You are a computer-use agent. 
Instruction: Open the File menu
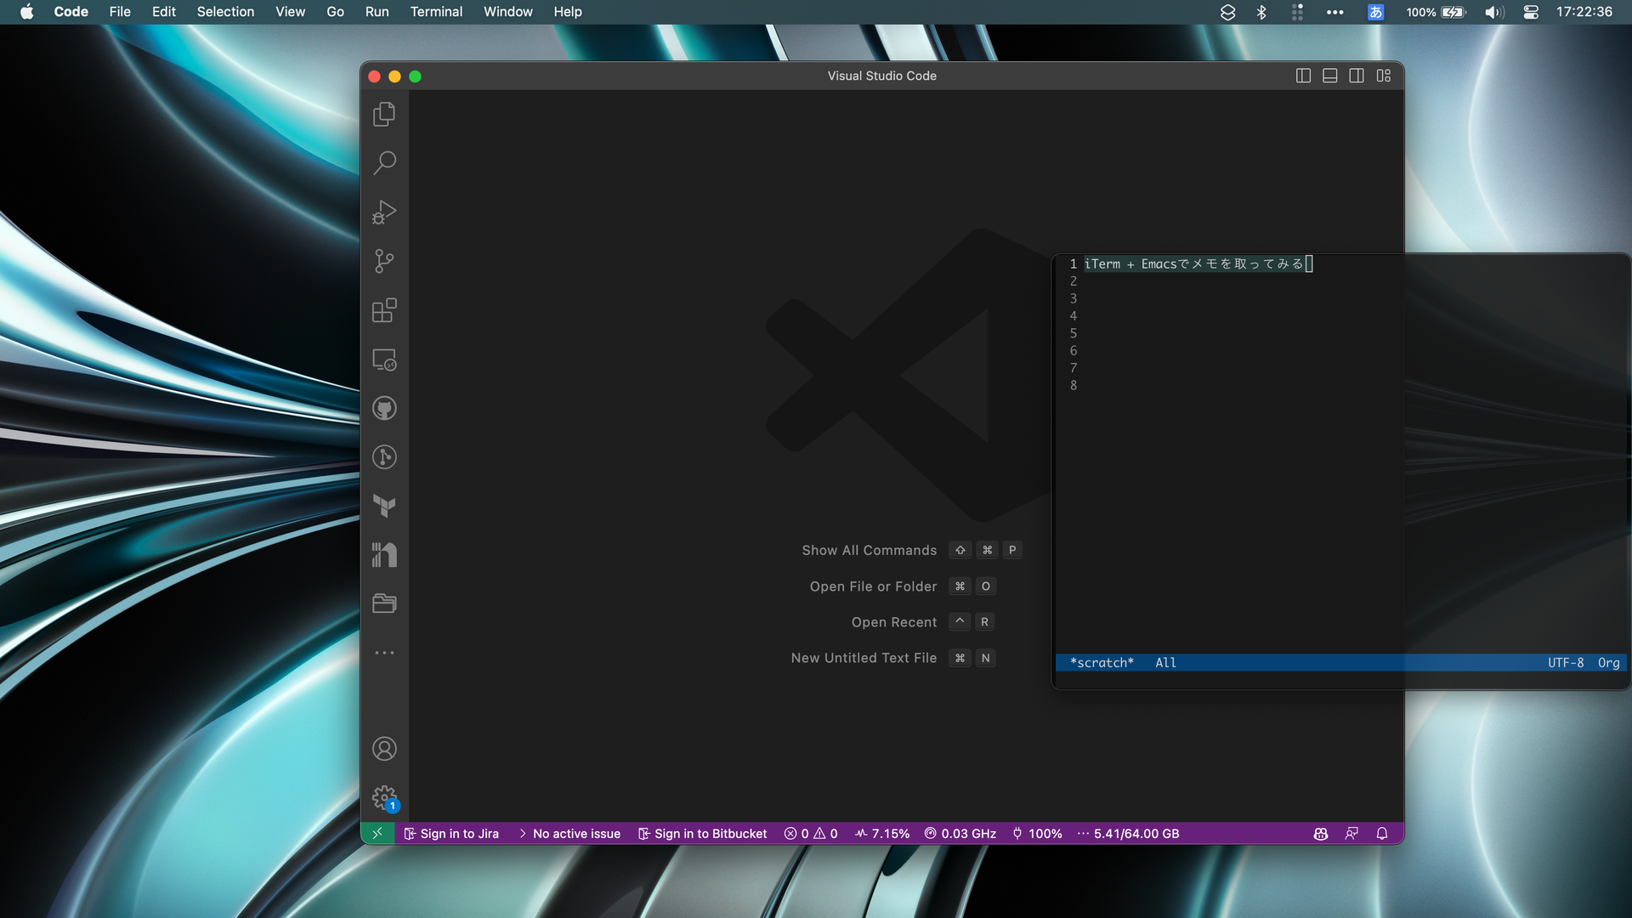pyautogui.click(x=120, y=12)
